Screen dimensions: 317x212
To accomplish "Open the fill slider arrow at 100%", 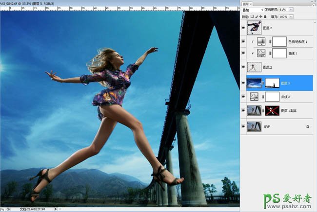I will (x=291, y=17).
